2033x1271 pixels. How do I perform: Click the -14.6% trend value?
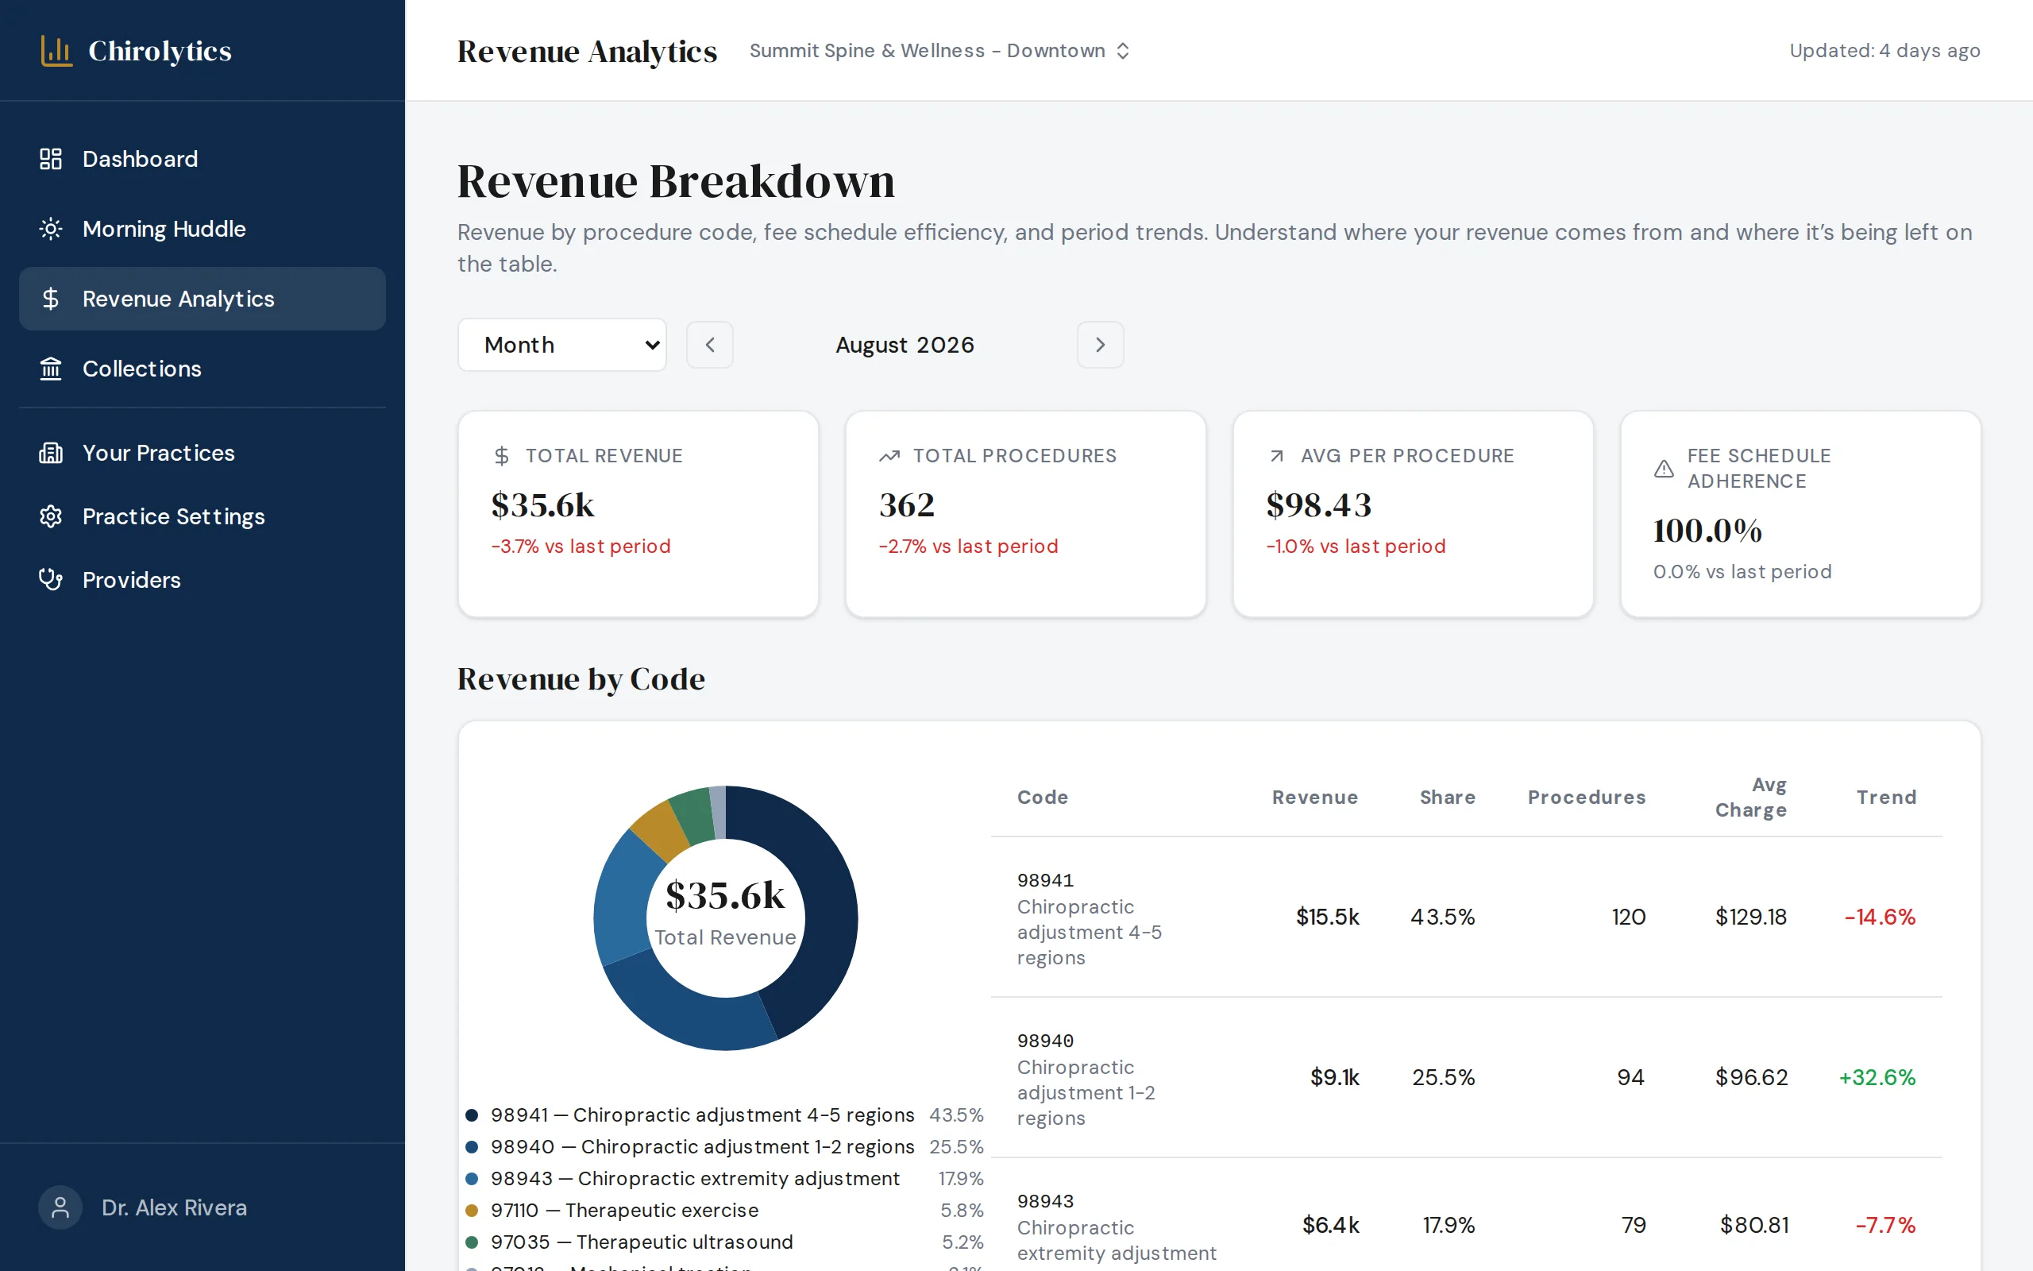(x=1879, y=917)
